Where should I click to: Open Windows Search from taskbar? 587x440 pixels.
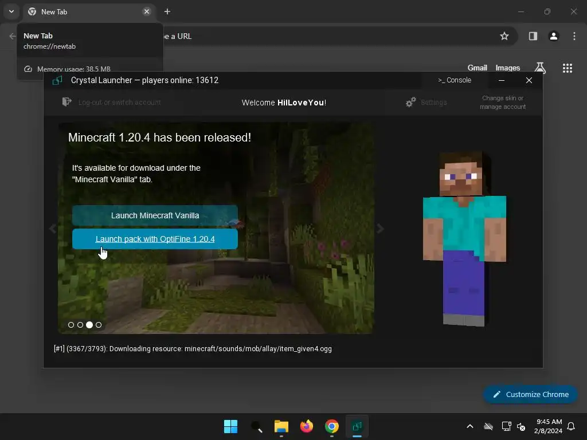coord(256,426)
